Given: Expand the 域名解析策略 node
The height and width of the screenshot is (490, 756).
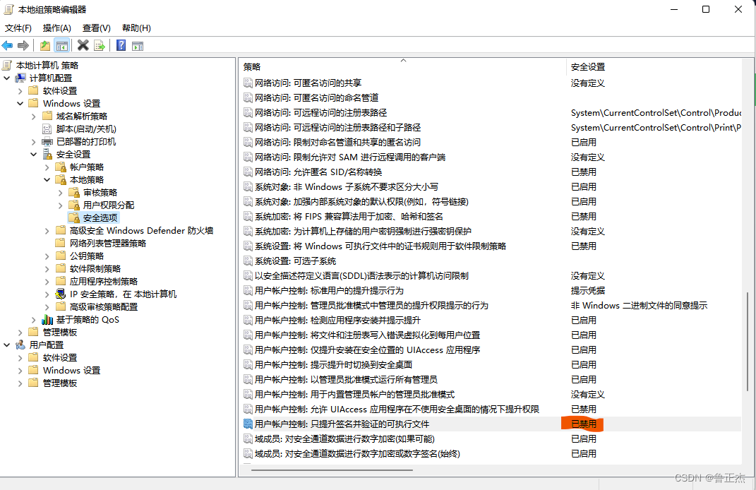Looking at the screenshot, I should (34, 116).
